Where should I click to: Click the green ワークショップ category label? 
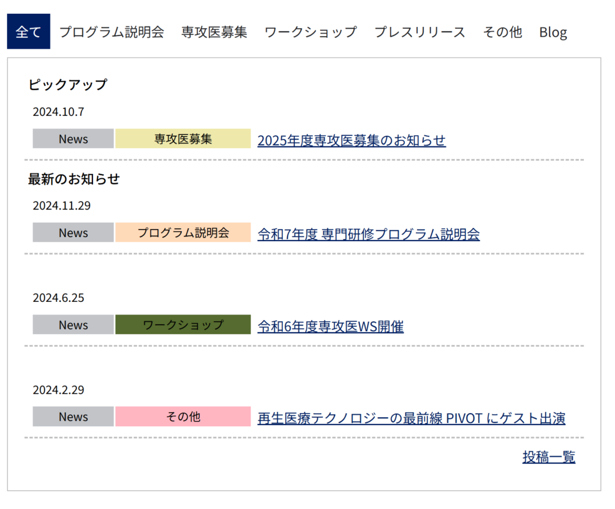tap(183, 325)
